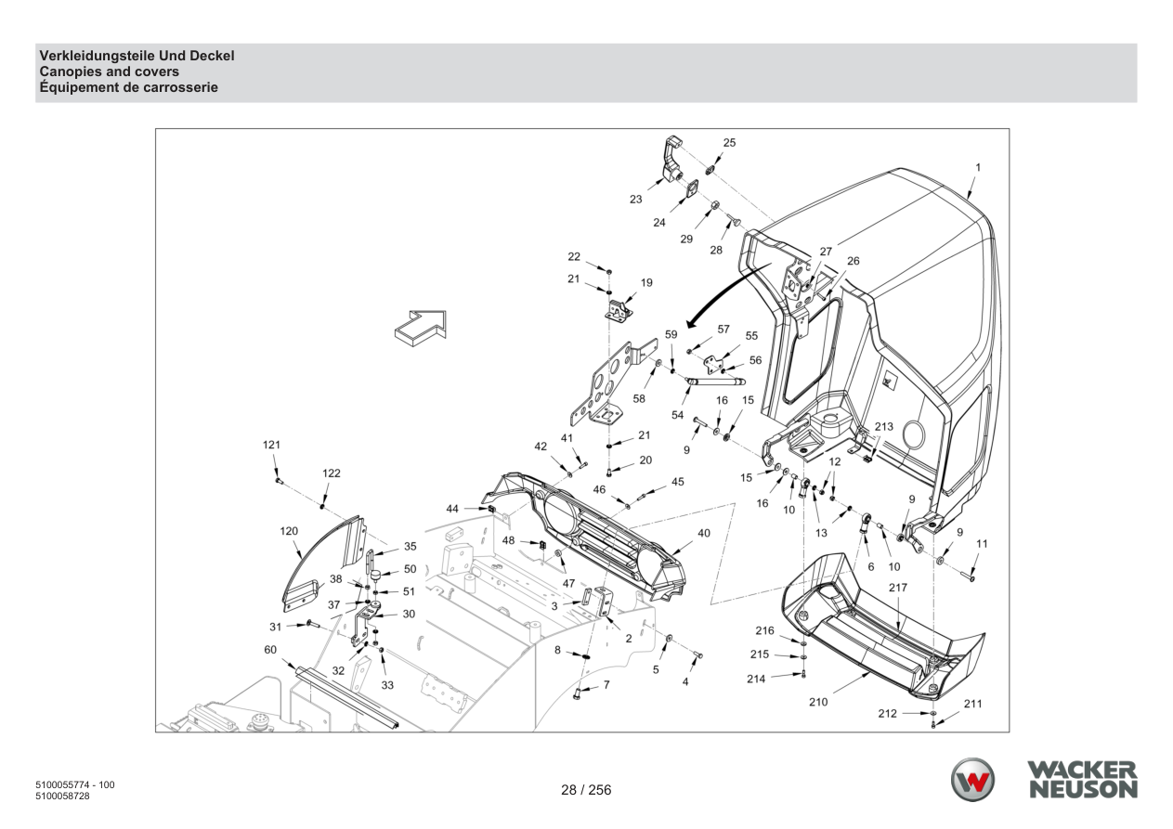Click callout number 28

click(x=716, y=251)
